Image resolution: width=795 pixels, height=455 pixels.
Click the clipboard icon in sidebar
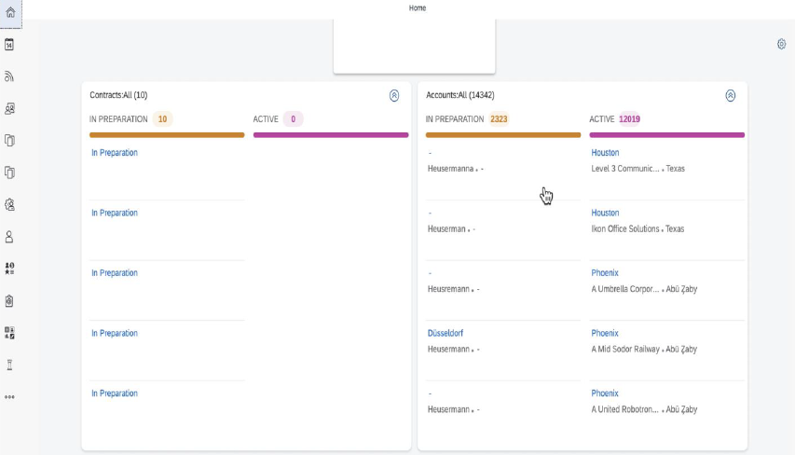(10, 301)
